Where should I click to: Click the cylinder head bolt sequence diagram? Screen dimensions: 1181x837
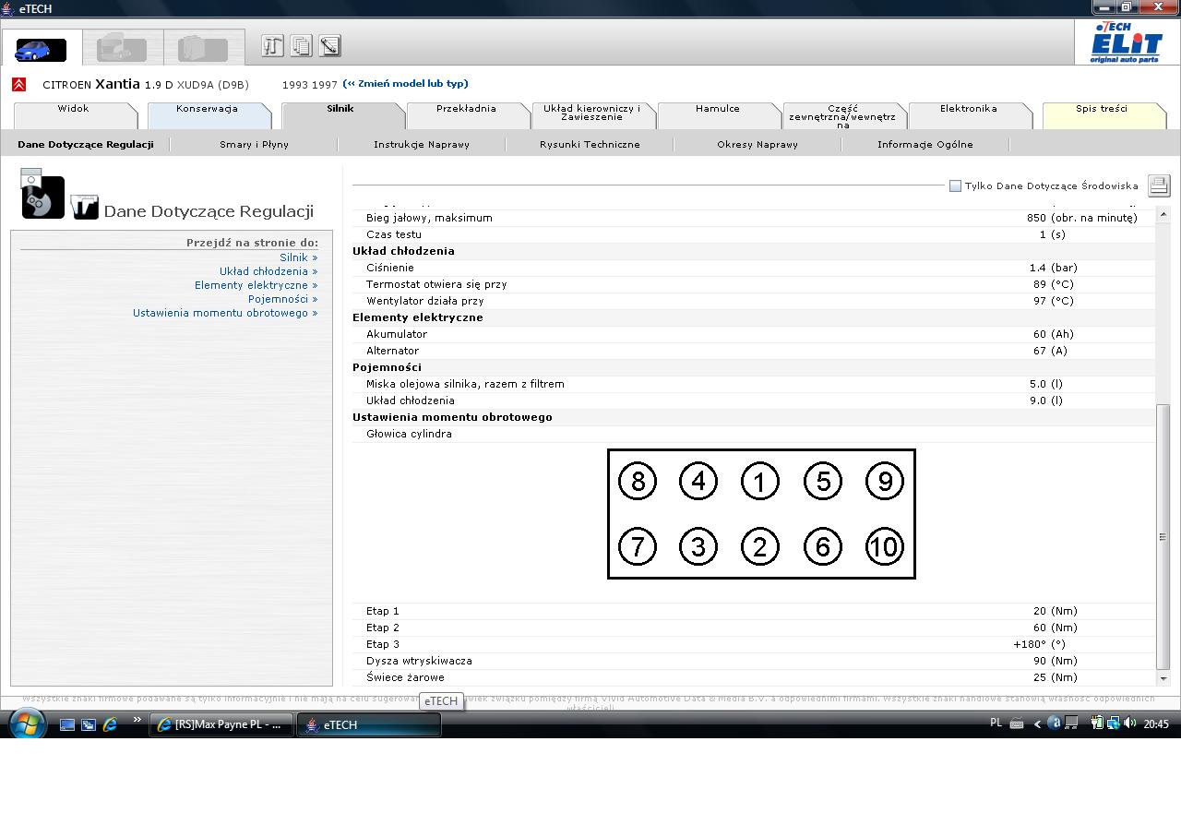761,514
